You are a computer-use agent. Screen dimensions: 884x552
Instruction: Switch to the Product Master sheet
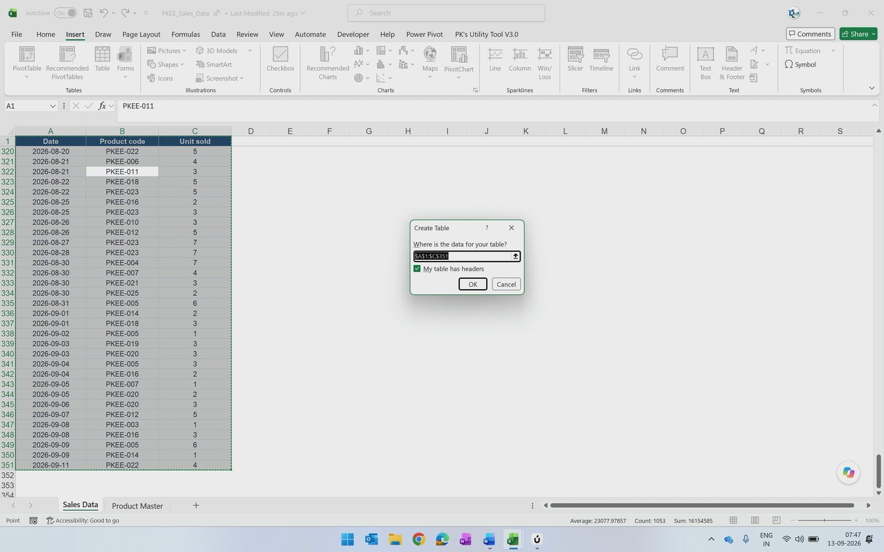click(x=138, y=506)
